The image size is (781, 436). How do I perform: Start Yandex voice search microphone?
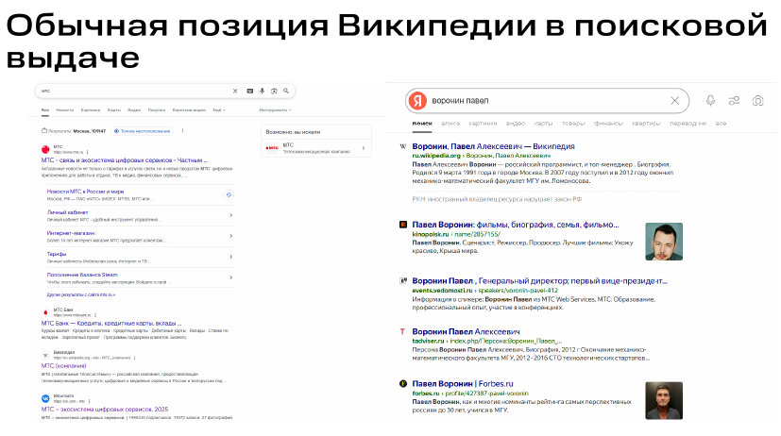(711, 101)
